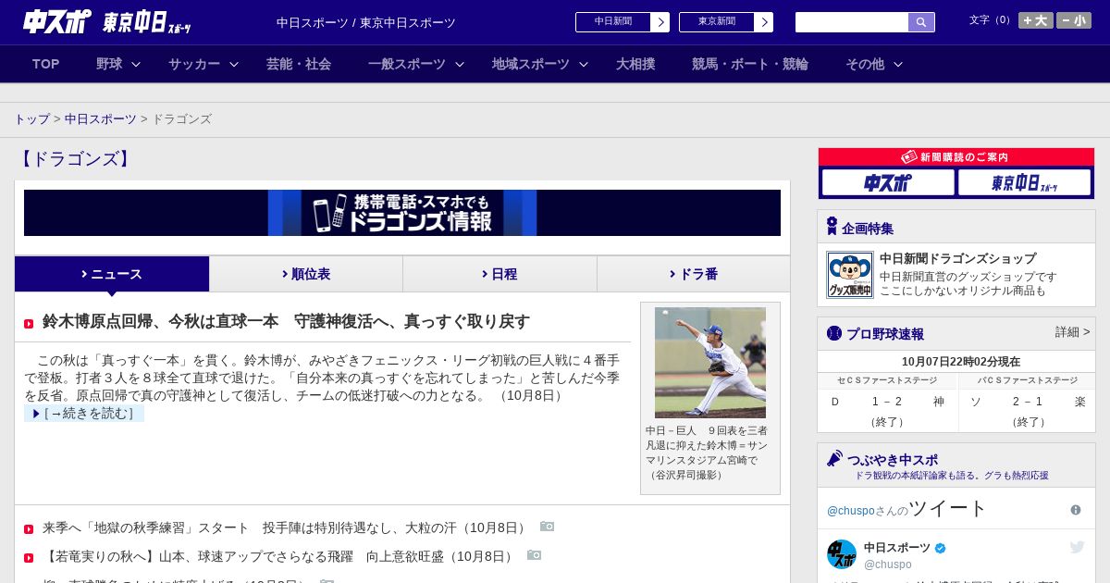Click the 携帯電話・スマホでもドラゴンズ情報 banner

[x=402, y=213]
